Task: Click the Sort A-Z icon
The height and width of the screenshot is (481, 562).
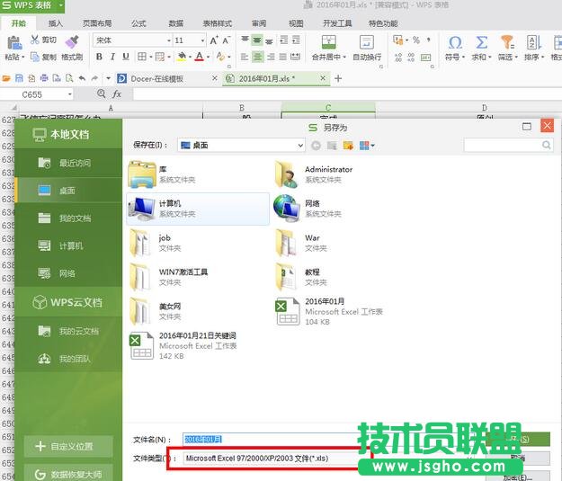Action: pos(533,42)
